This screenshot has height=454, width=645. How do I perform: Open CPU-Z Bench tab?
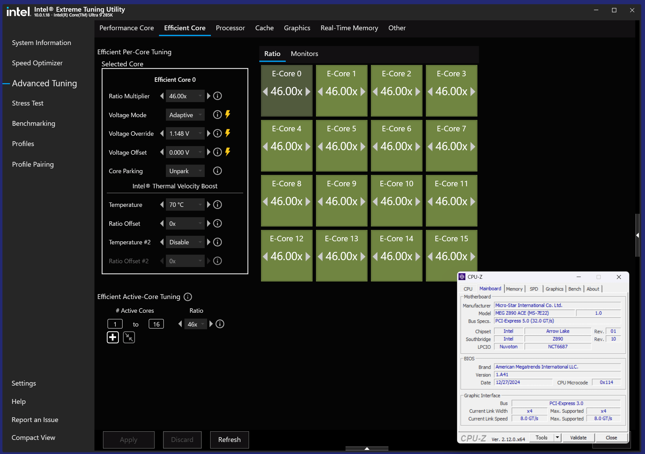coord(575,289)
